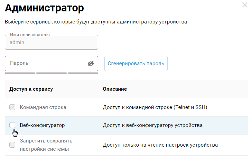Click the middle password strength bar segment
Screen dimensions: 252x158
coord(51,73)
